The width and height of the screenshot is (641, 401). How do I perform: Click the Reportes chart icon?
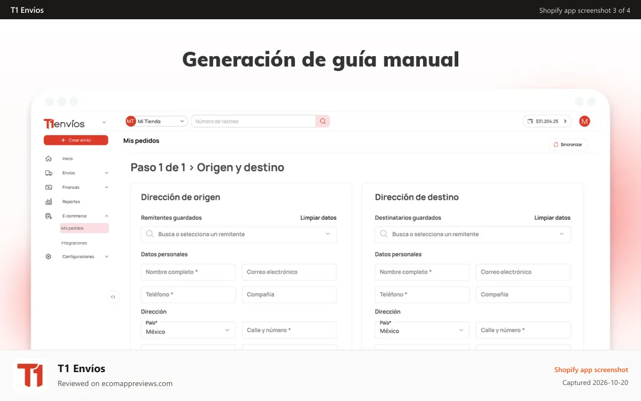tap(49, 202)
